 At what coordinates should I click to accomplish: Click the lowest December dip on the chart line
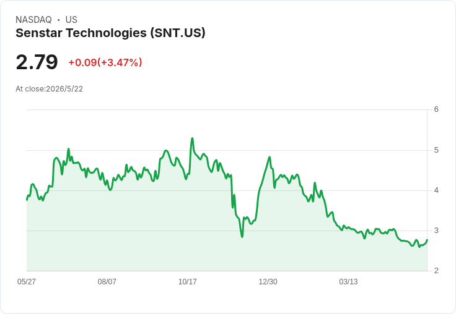242,237
